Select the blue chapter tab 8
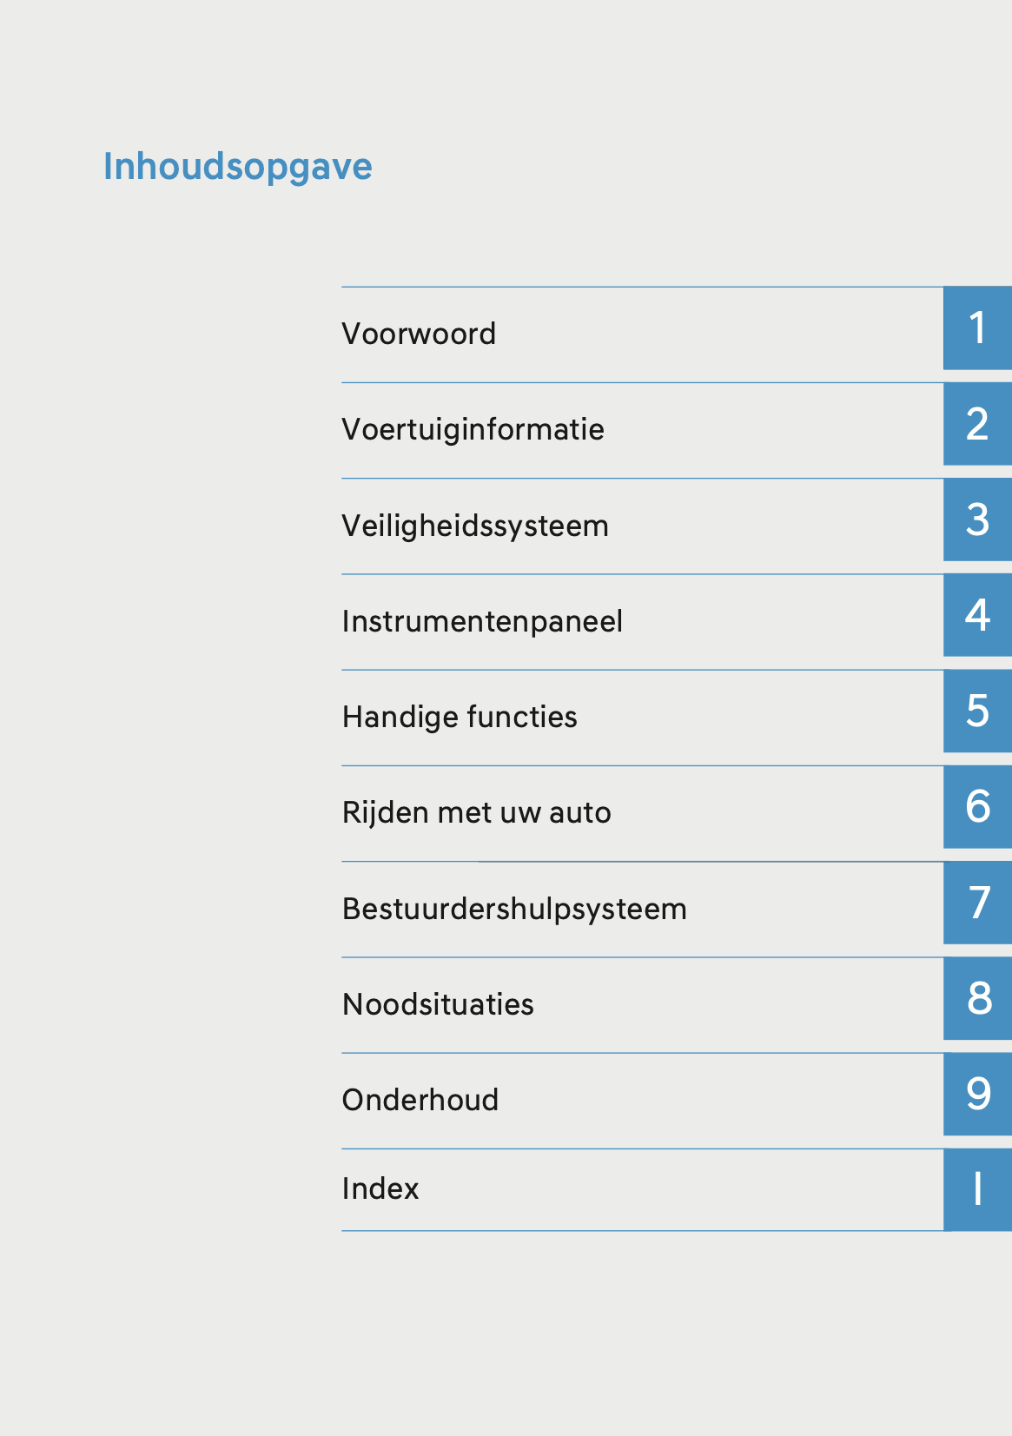 coord(977,998)
